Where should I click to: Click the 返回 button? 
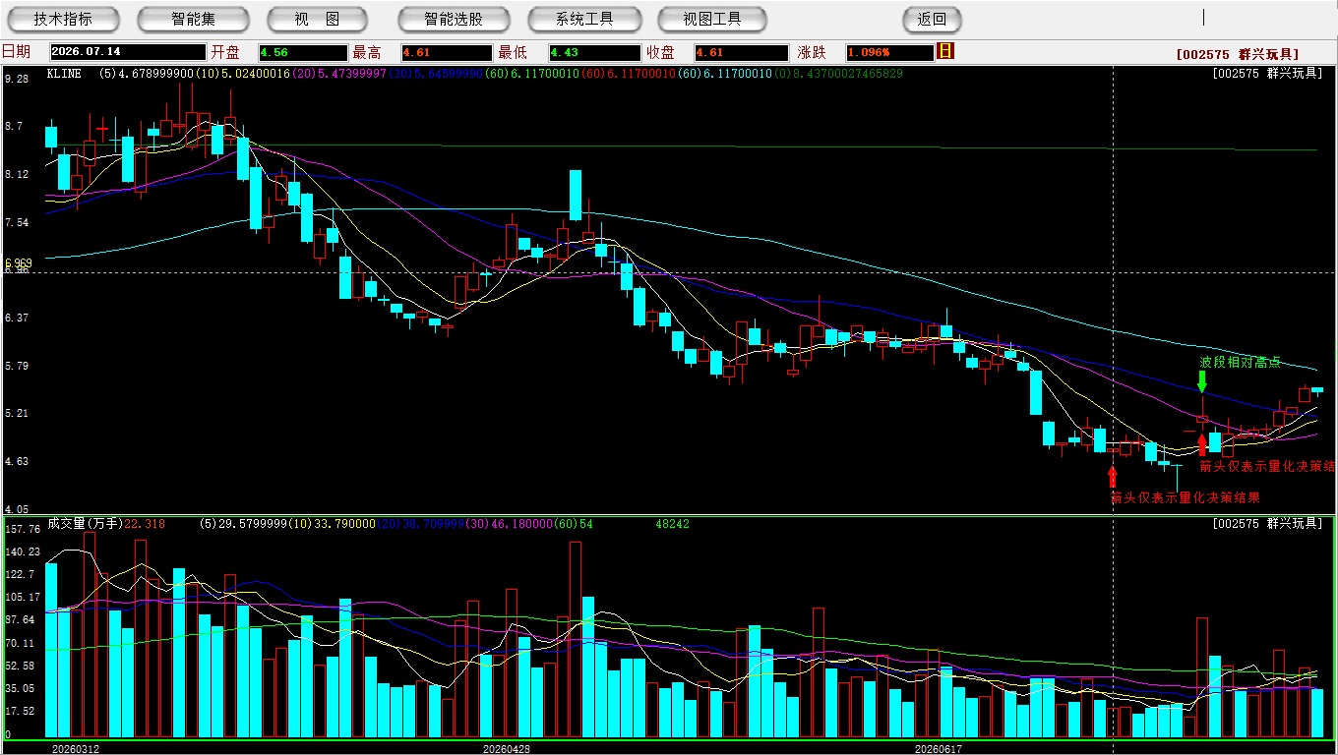pos(932,19)
